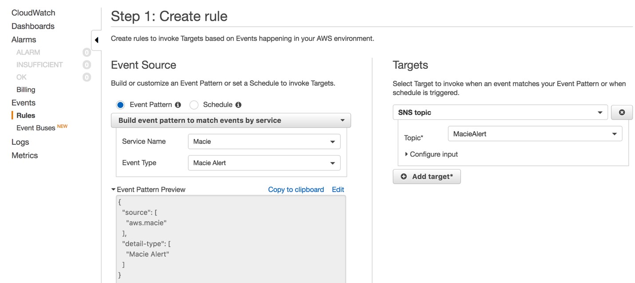The height and width of the screenshot is (283, 635).
Task: Open the Build event pattern dropdown
Action: [x=231, y=120]
